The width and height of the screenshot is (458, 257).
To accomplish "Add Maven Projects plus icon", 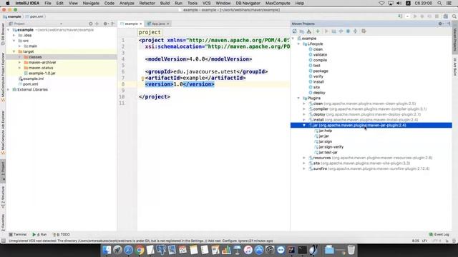I will 318,31.
